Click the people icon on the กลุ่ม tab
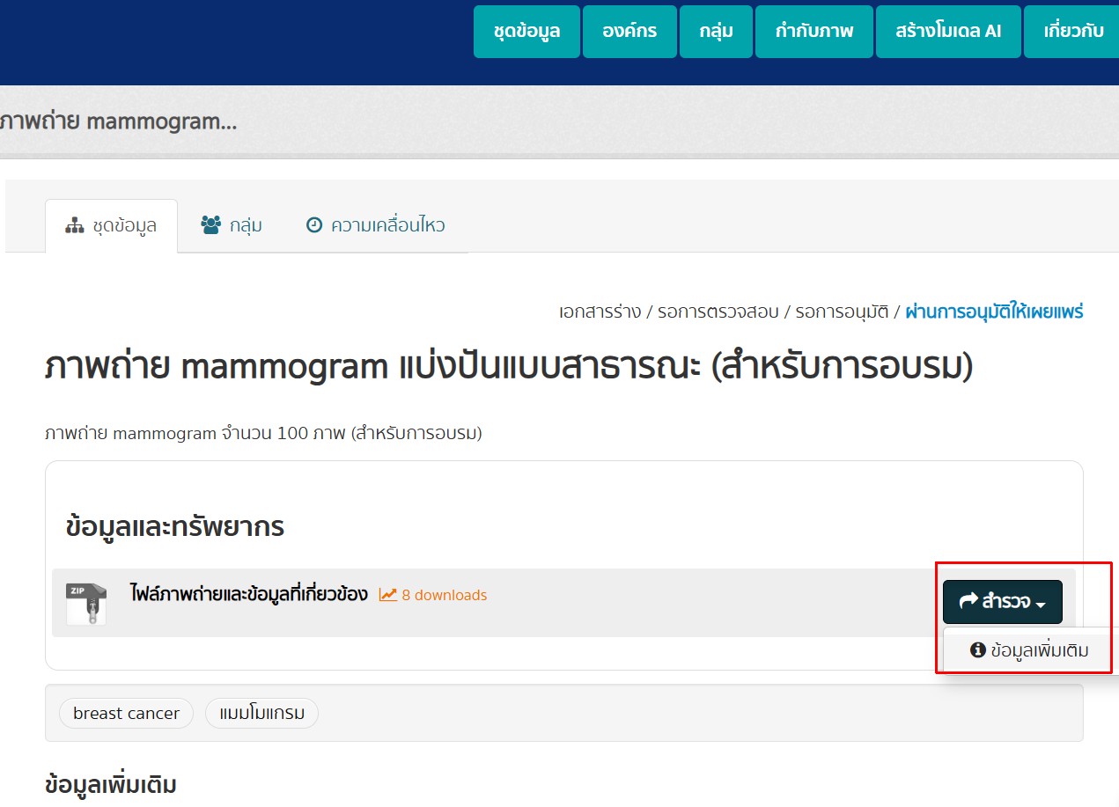This screenshot has height=807, width=1119. coord(210,224)
